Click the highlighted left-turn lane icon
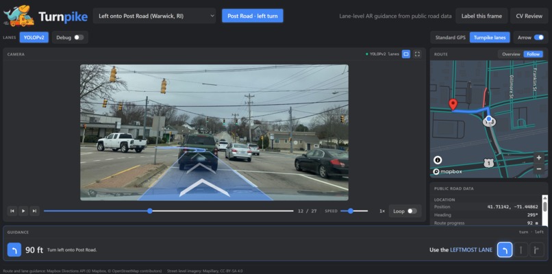 pos(505,250)
